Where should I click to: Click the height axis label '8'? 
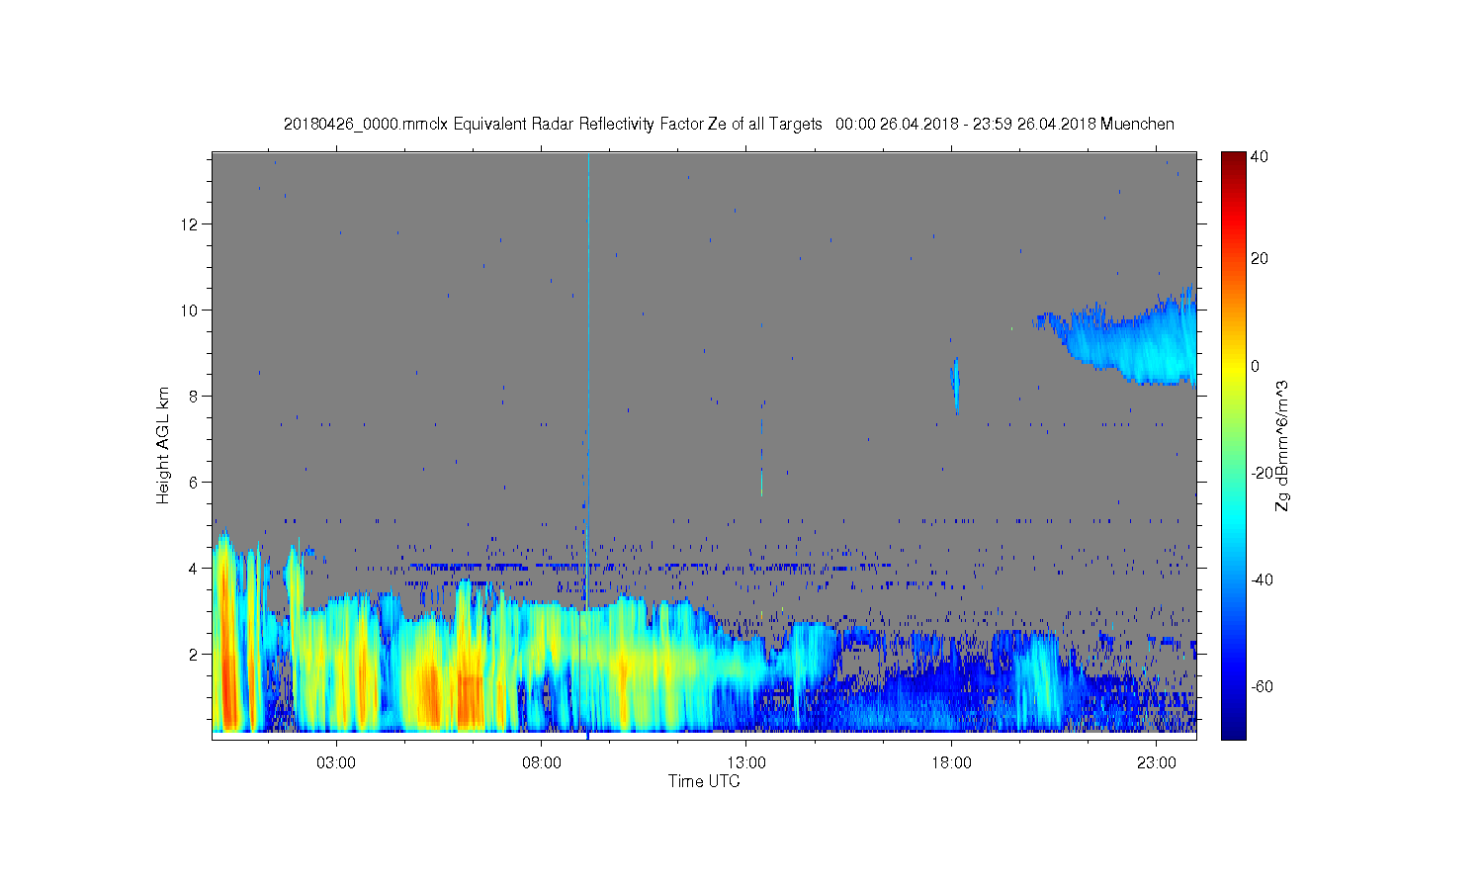click(194, 397)
